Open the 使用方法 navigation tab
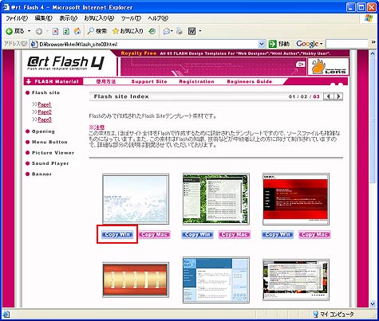Image resolution: width=379 pixels, height=321 pixels. [x=106, y=81]
